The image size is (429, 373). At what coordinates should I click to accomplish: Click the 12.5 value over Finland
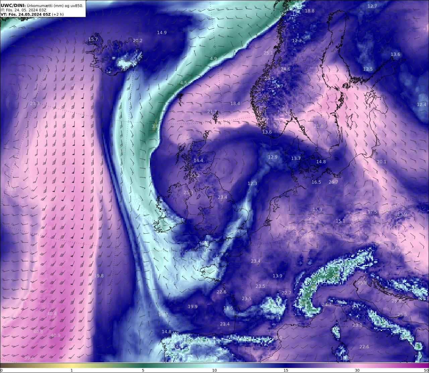coord(368,69)
